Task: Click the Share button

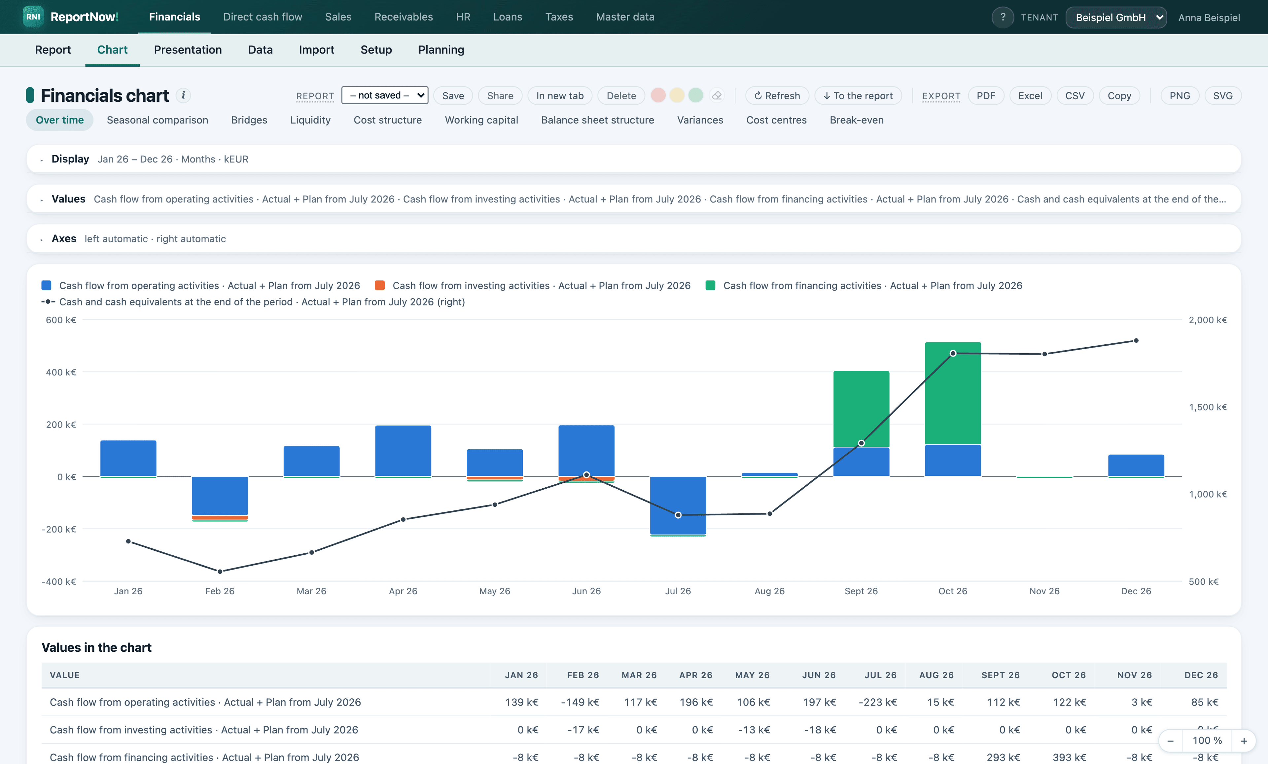Action: click(x=500, y=95)
